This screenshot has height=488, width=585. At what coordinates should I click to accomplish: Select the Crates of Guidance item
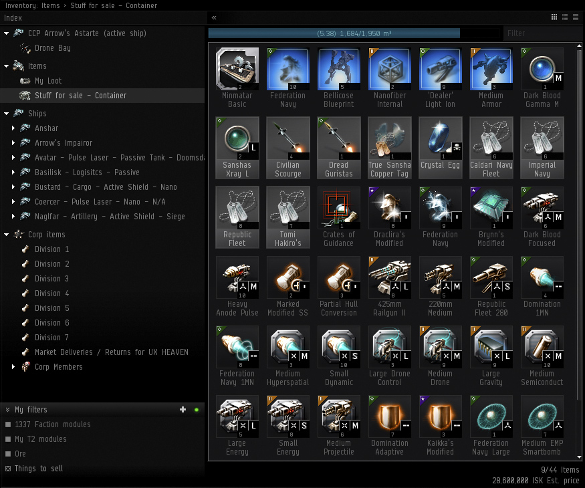[339, 208]
